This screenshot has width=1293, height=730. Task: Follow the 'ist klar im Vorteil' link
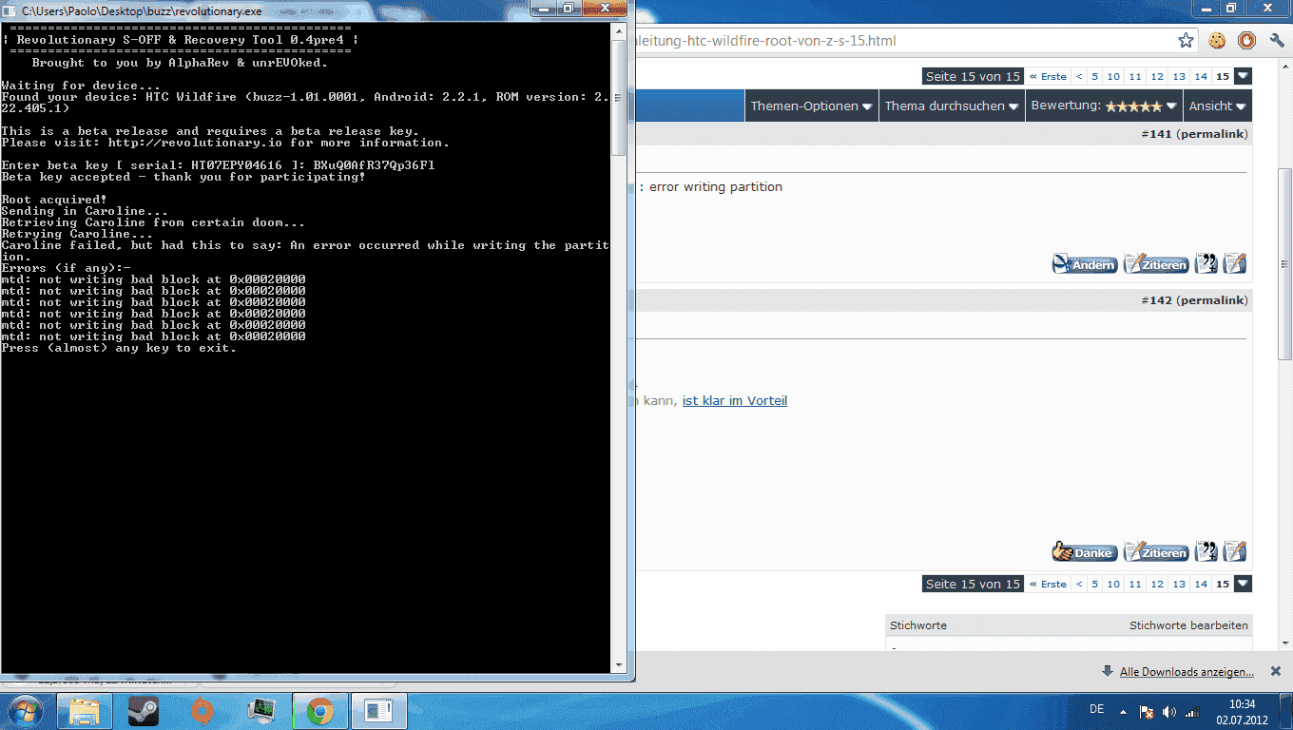coord(735,400)
